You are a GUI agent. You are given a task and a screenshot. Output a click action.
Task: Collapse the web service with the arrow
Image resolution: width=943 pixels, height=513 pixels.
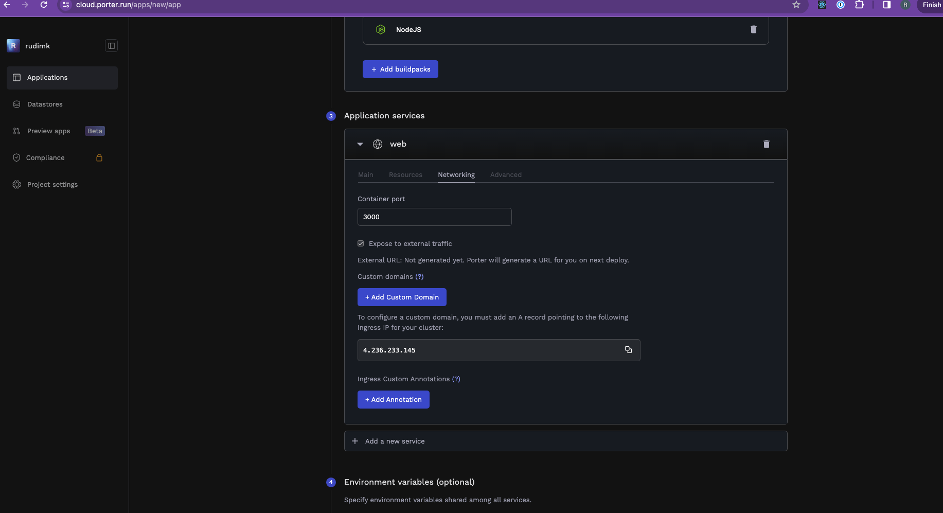pyautogui.click(x=360, y=144)
